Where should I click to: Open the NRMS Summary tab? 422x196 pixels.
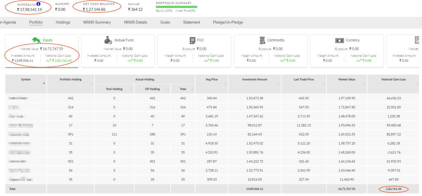97,22
